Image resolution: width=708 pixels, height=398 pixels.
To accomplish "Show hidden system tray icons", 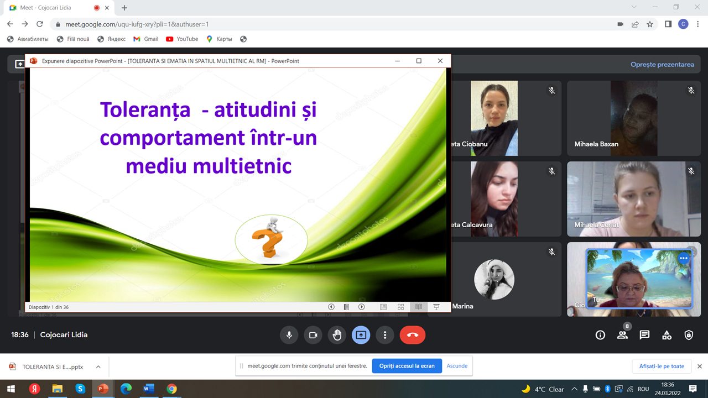I will point(574,389).
